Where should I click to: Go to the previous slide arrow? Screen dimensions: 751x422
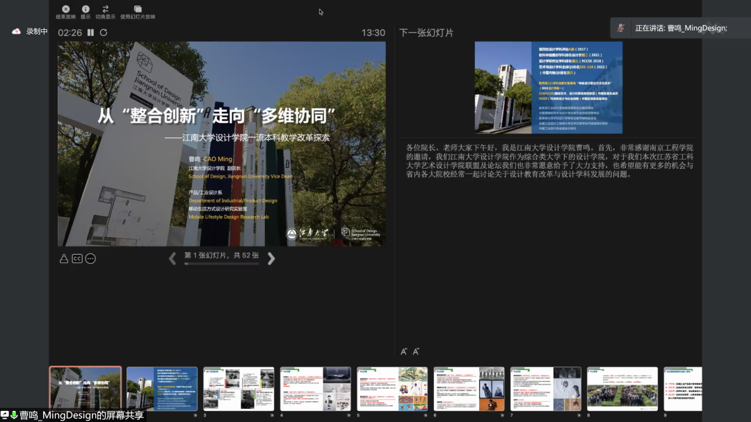coord(172,259)
